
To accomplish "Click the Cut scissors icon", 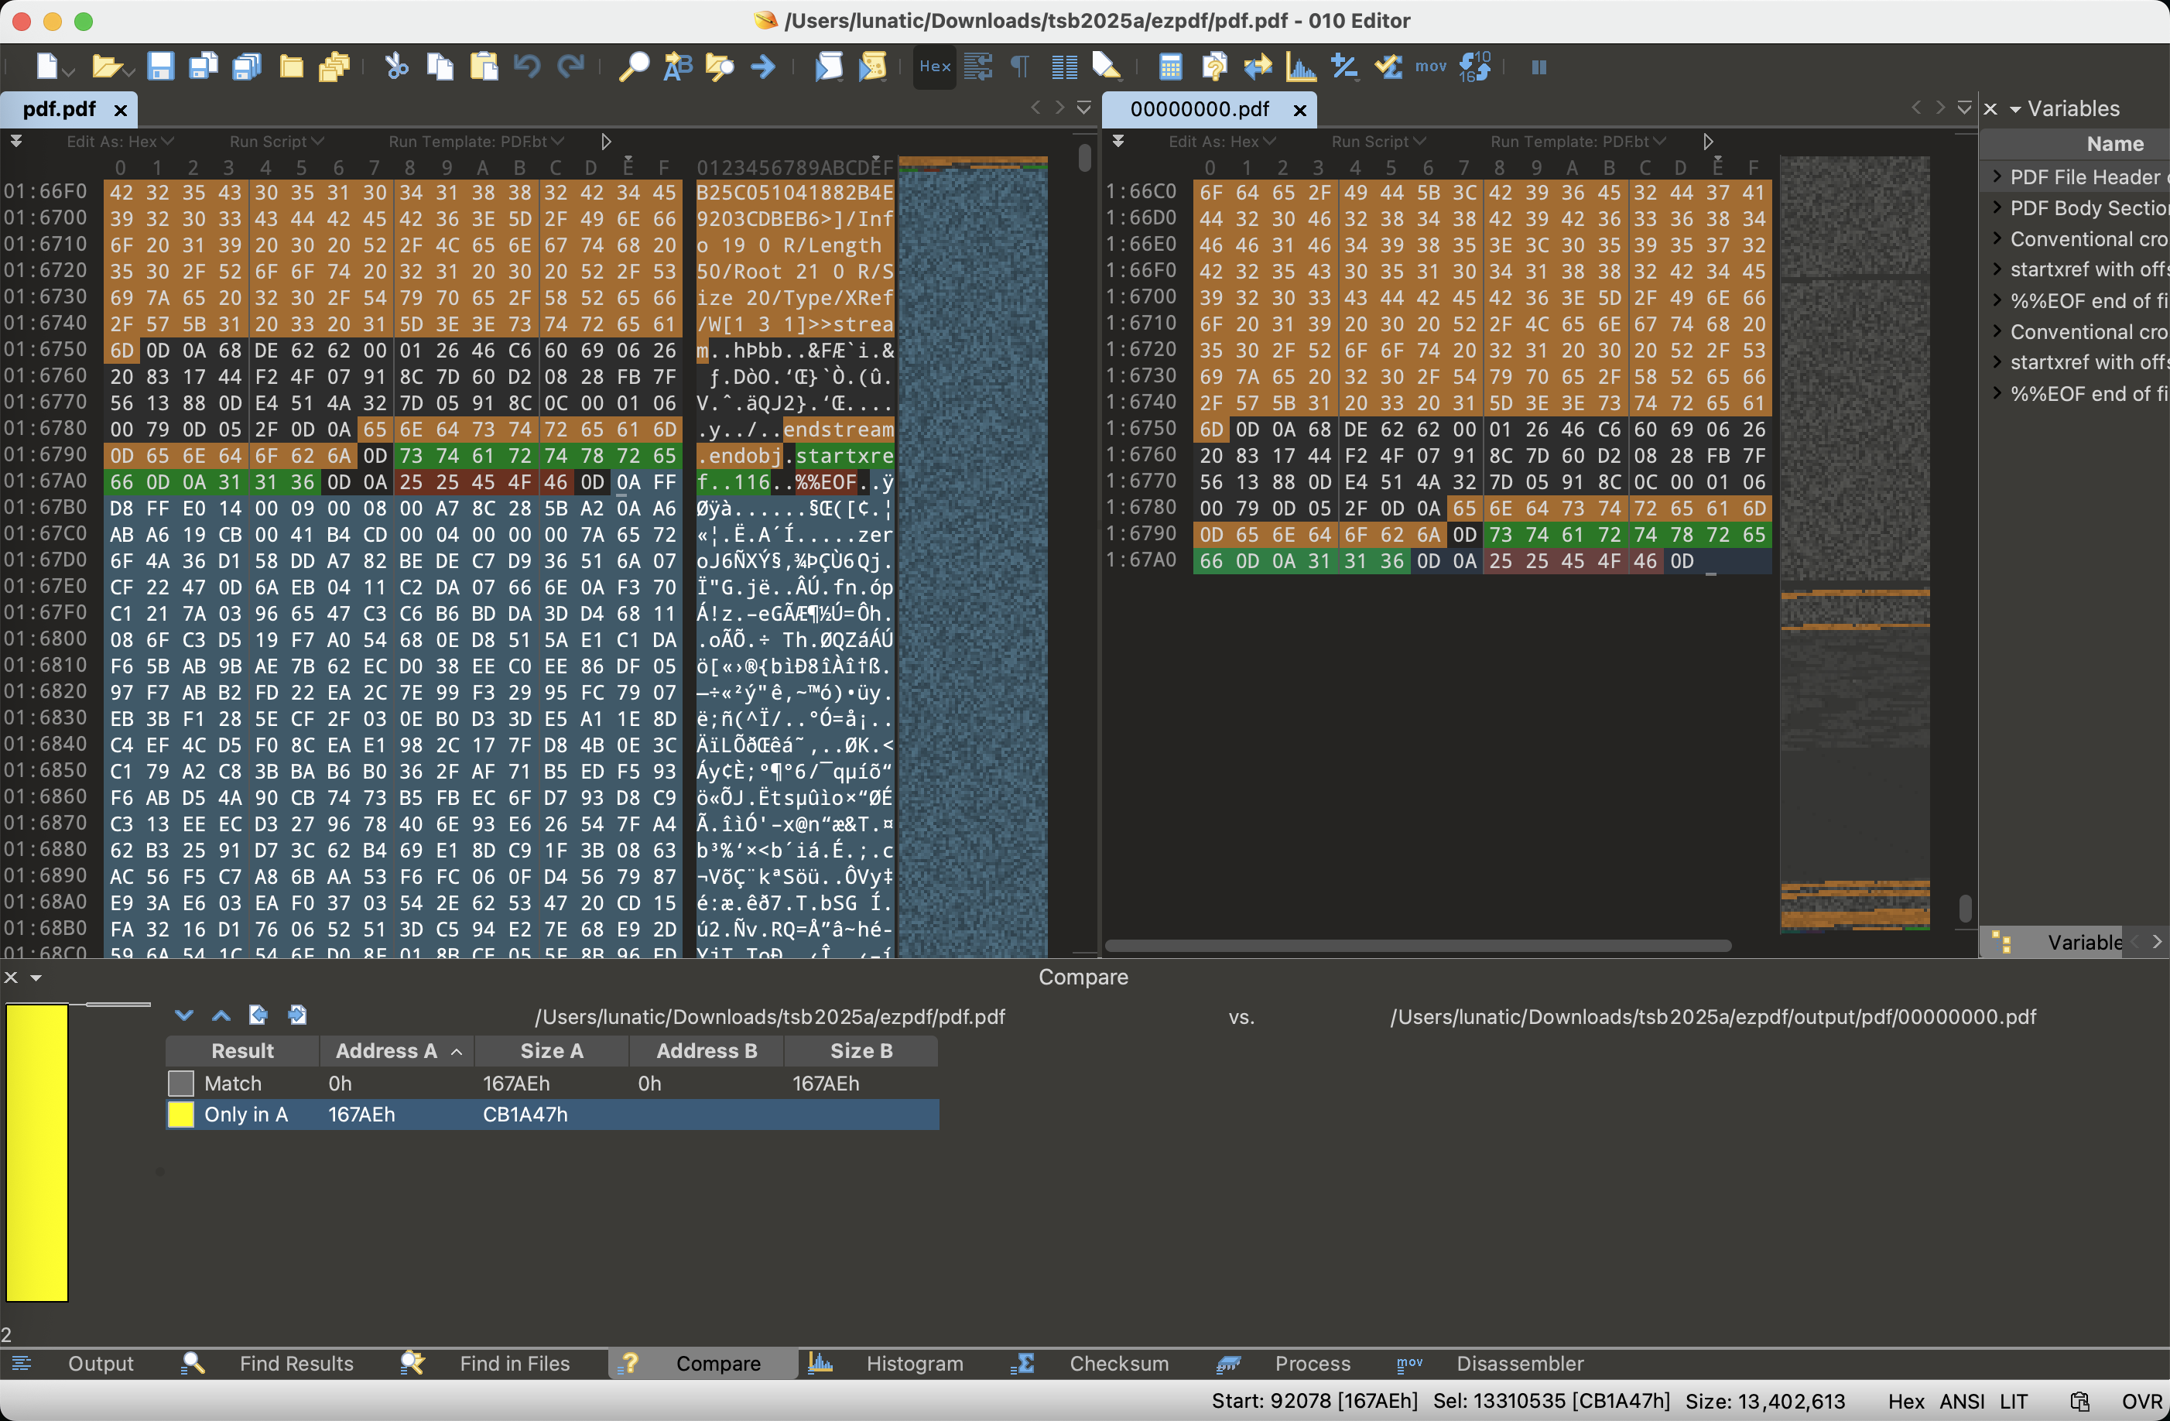I will tap(396, 67).
